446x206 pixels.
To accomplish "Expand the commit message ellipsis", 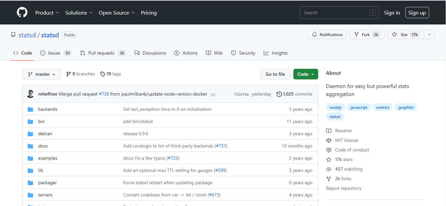I will (x=213, y=95).
